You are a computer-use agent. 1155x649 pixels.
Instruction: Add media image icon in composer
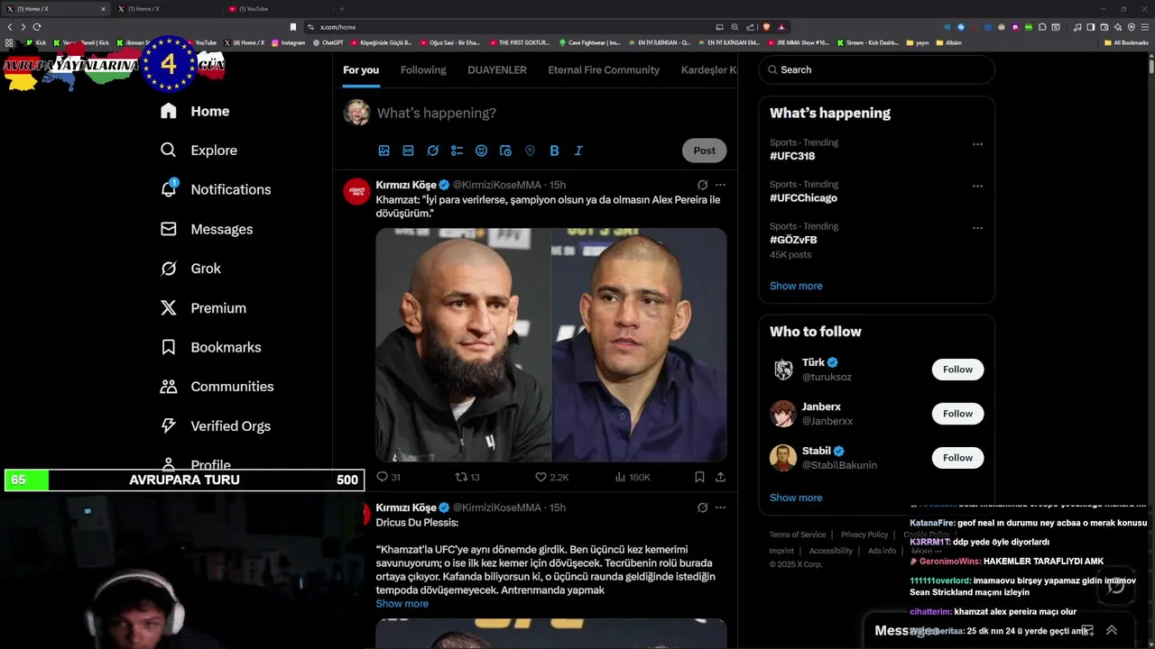pyautogui.click(x=383, y=151)
